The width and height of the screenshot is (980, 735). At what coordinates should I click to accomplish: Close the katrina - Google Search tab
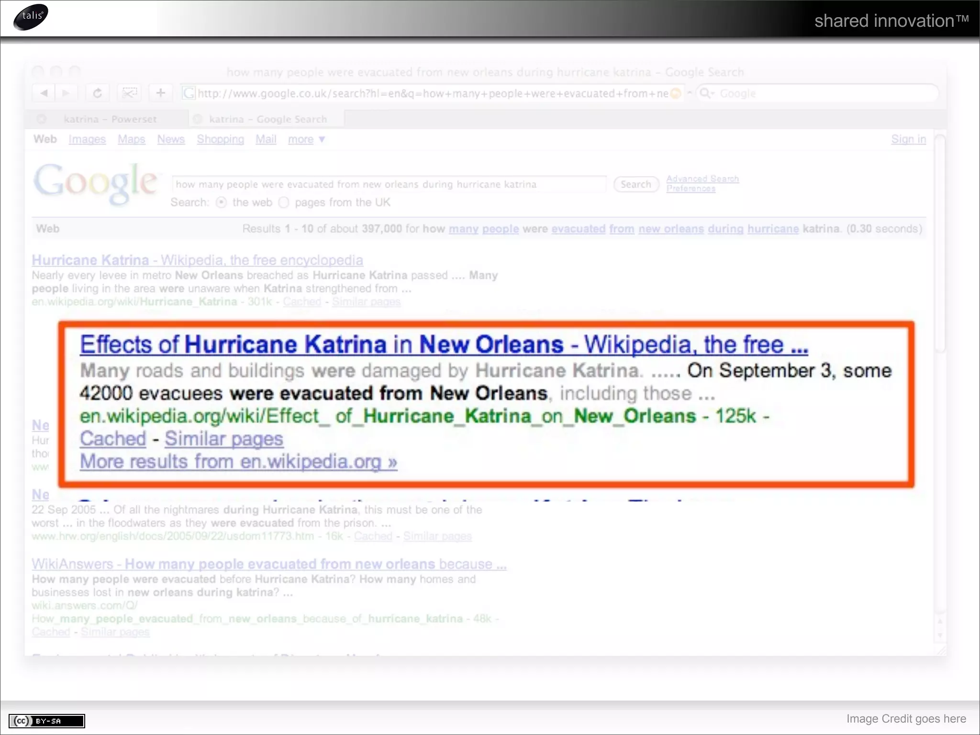click(x=197, y=119)
